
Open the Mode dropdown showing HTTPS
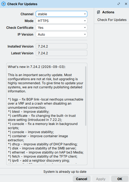pyautogui.click(x=61, y=21)
